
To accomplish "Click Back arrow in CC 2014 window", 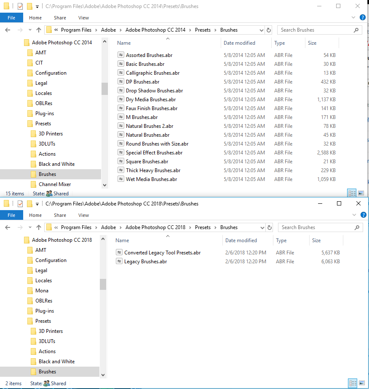I will click(8, 30).
